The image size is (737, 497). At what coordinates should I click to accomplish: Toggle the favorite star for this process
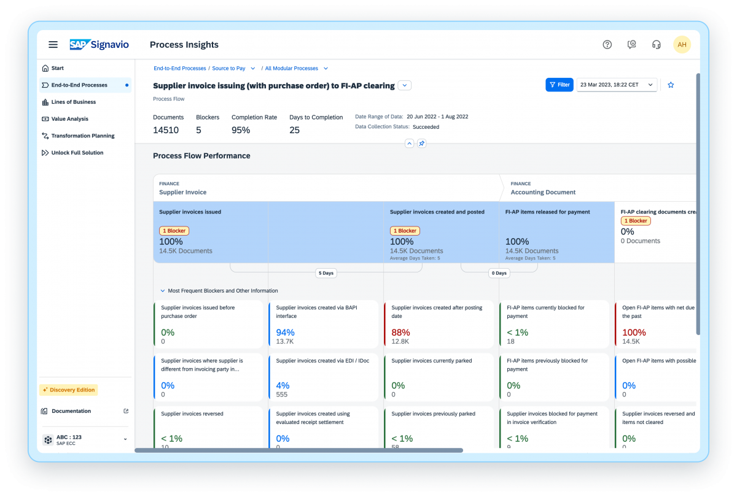[x=671, y=85]
